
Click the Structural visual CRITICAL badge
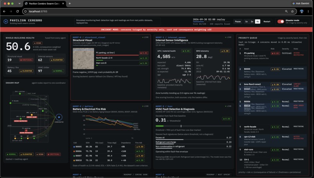coord(26,60)
